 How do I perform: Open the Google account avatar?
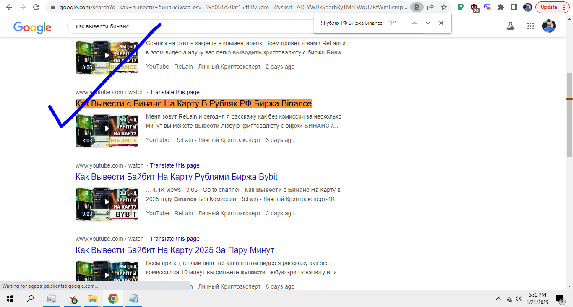coord(549,26)
